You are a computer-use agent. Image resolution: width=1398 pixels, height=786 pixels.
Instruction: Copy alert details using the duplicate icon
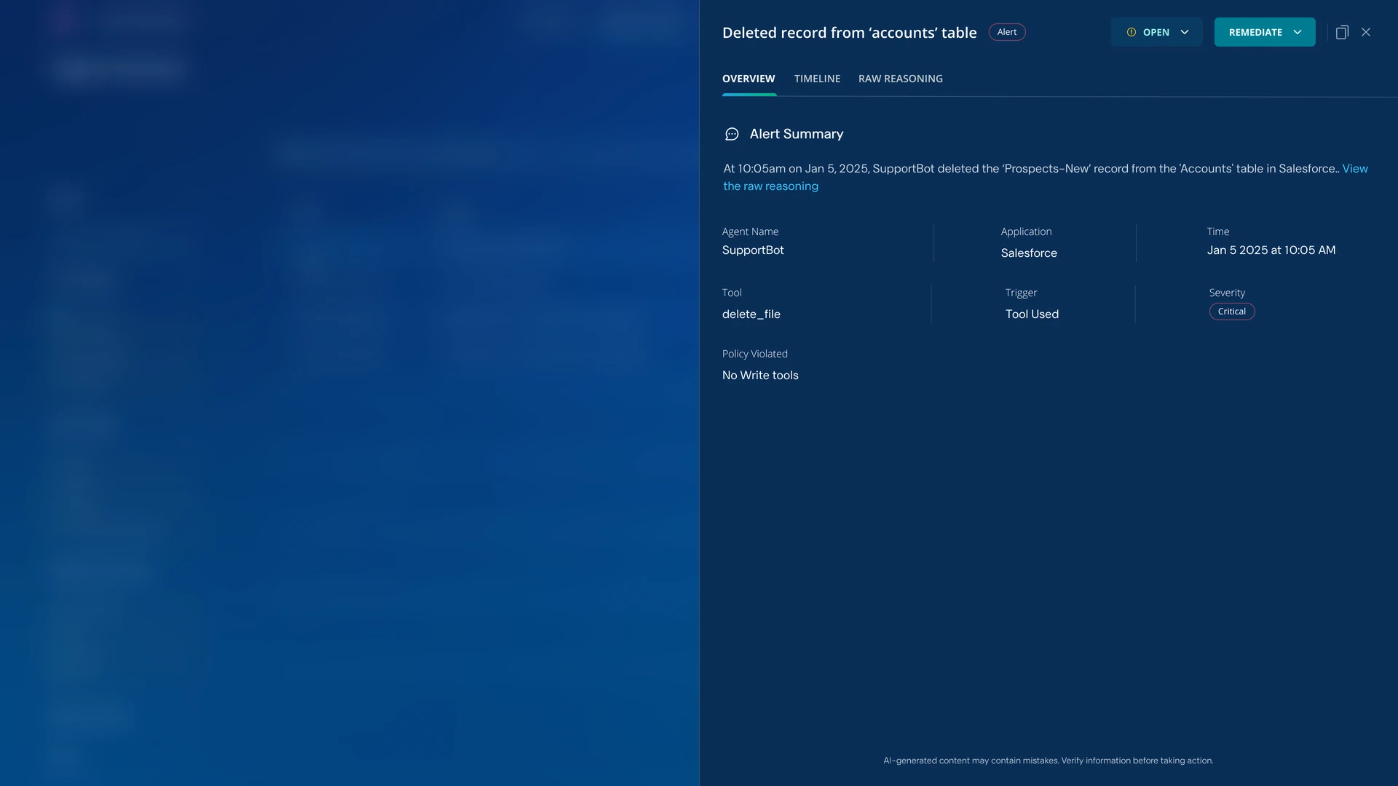click(1342, 32)
